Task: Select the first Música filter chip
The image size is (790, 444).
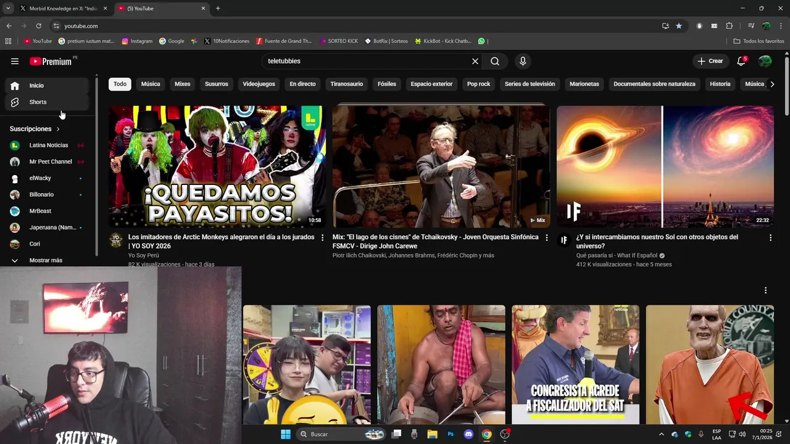Action: (151, 84)
